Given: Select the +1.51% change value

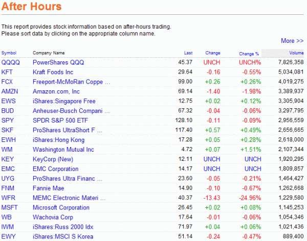Looking at the screenshot, I should [251, 149].
